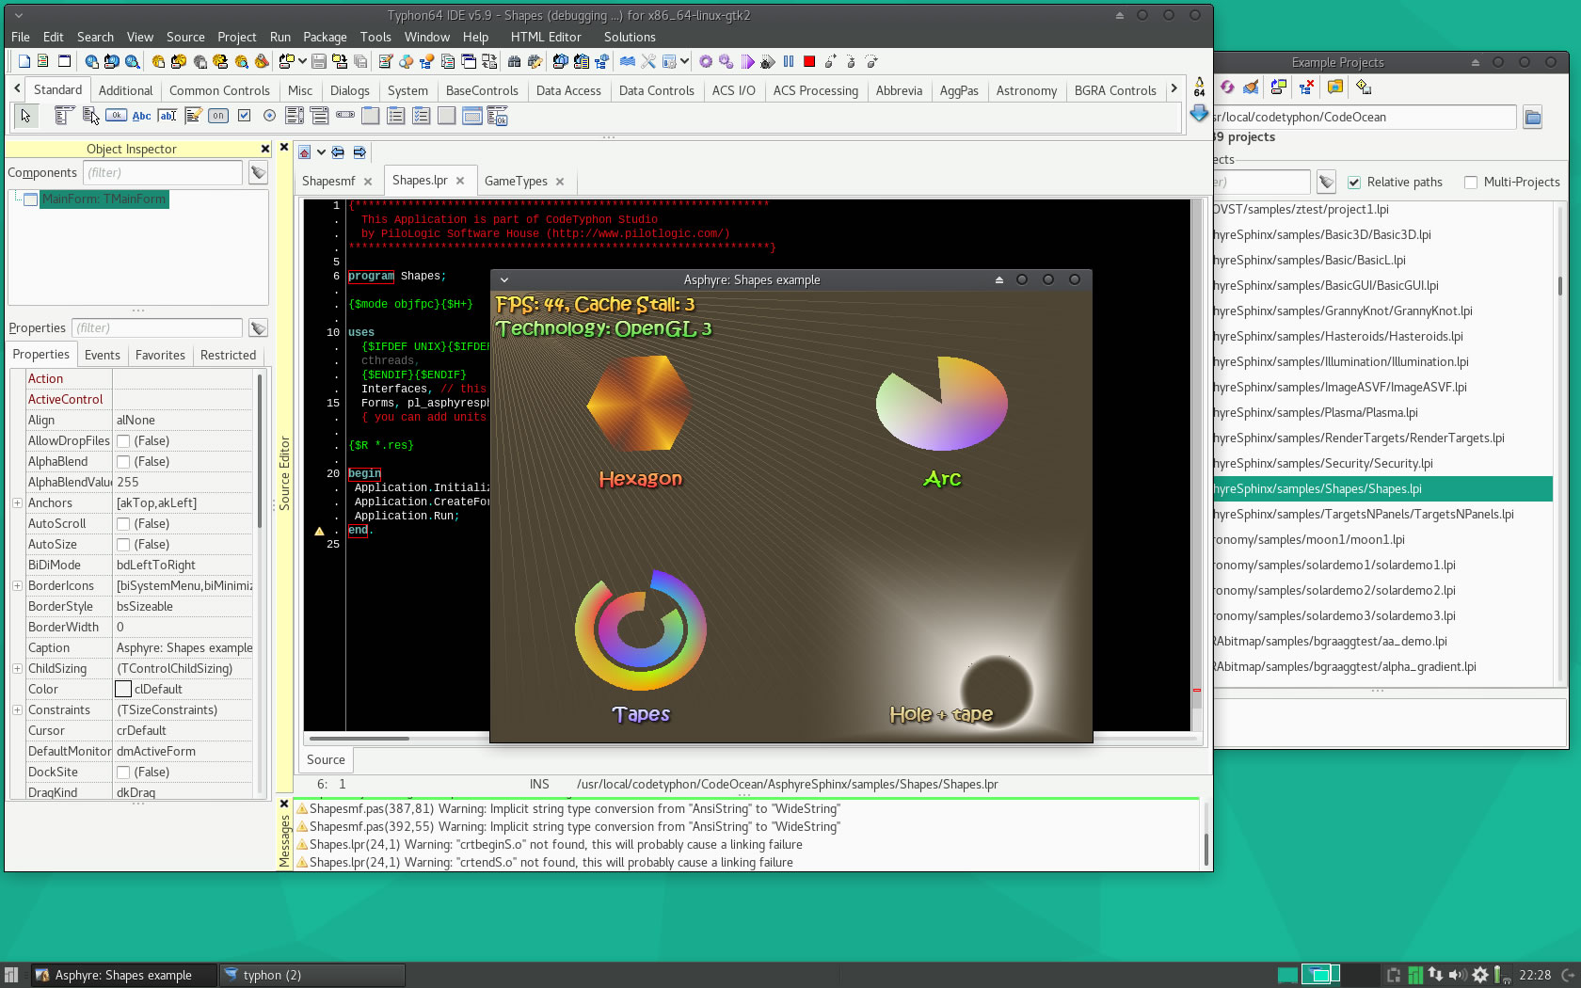The width and height of the screenshot is (1581, 988).
Task: Click the purple refresh icon in Example Projects
Action: (1227, 88)
